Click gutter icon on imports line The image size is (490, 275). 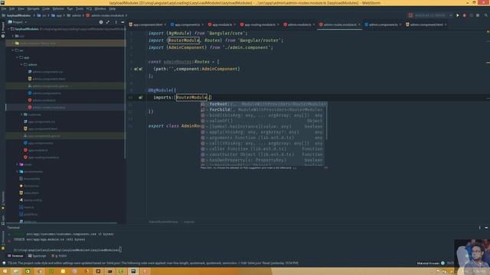(140, 98)
